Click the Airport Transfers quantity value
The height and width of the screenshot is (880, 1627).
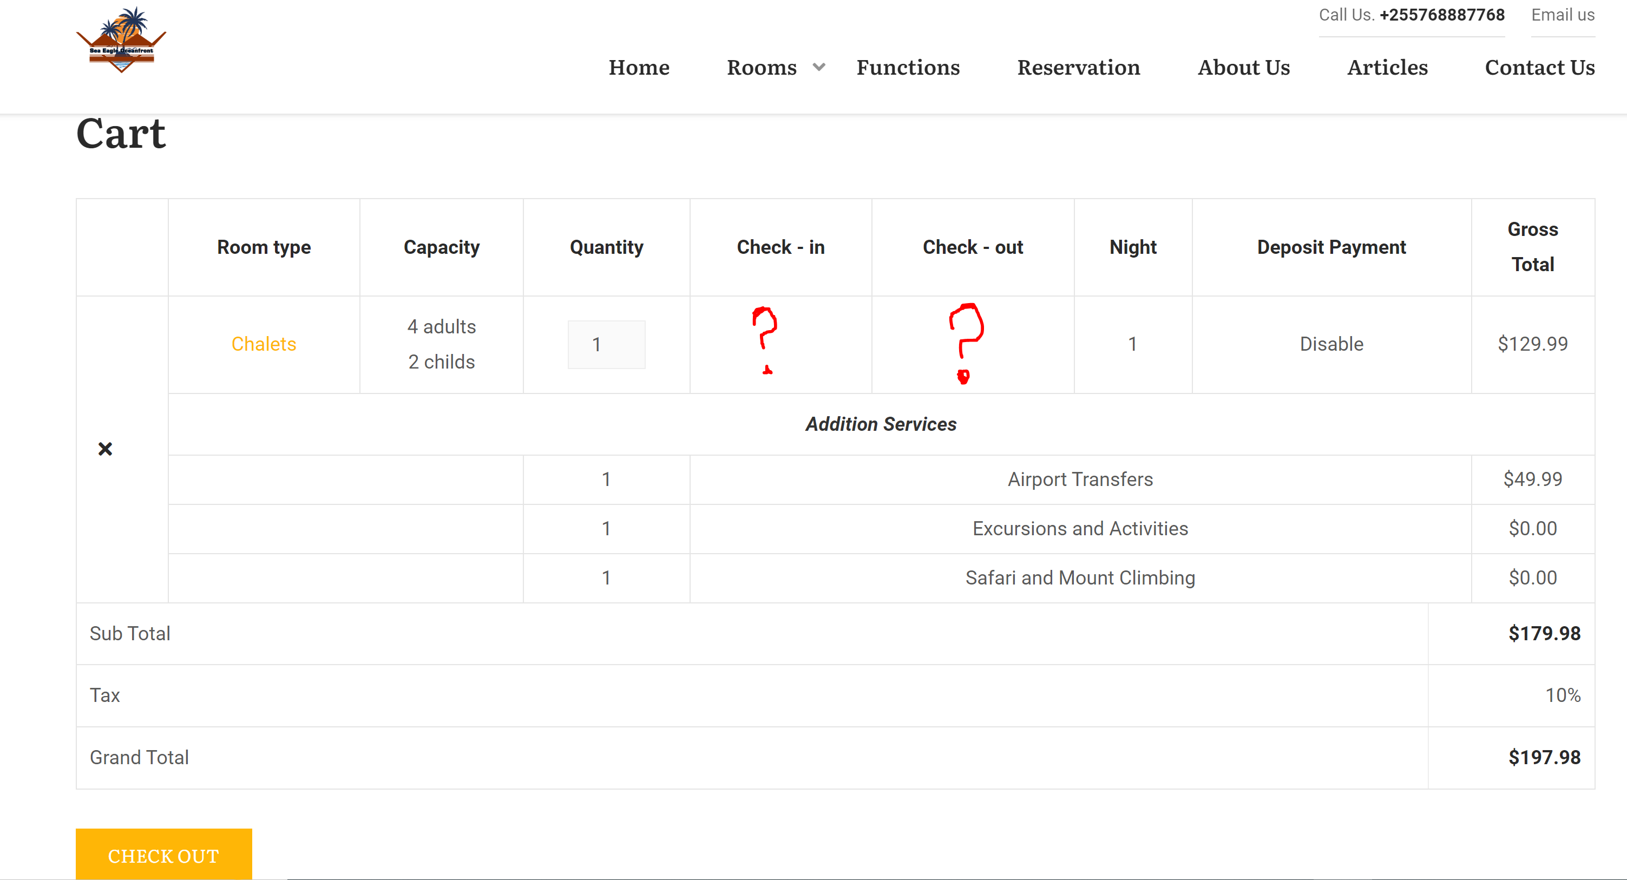click(x=606, y=480)
